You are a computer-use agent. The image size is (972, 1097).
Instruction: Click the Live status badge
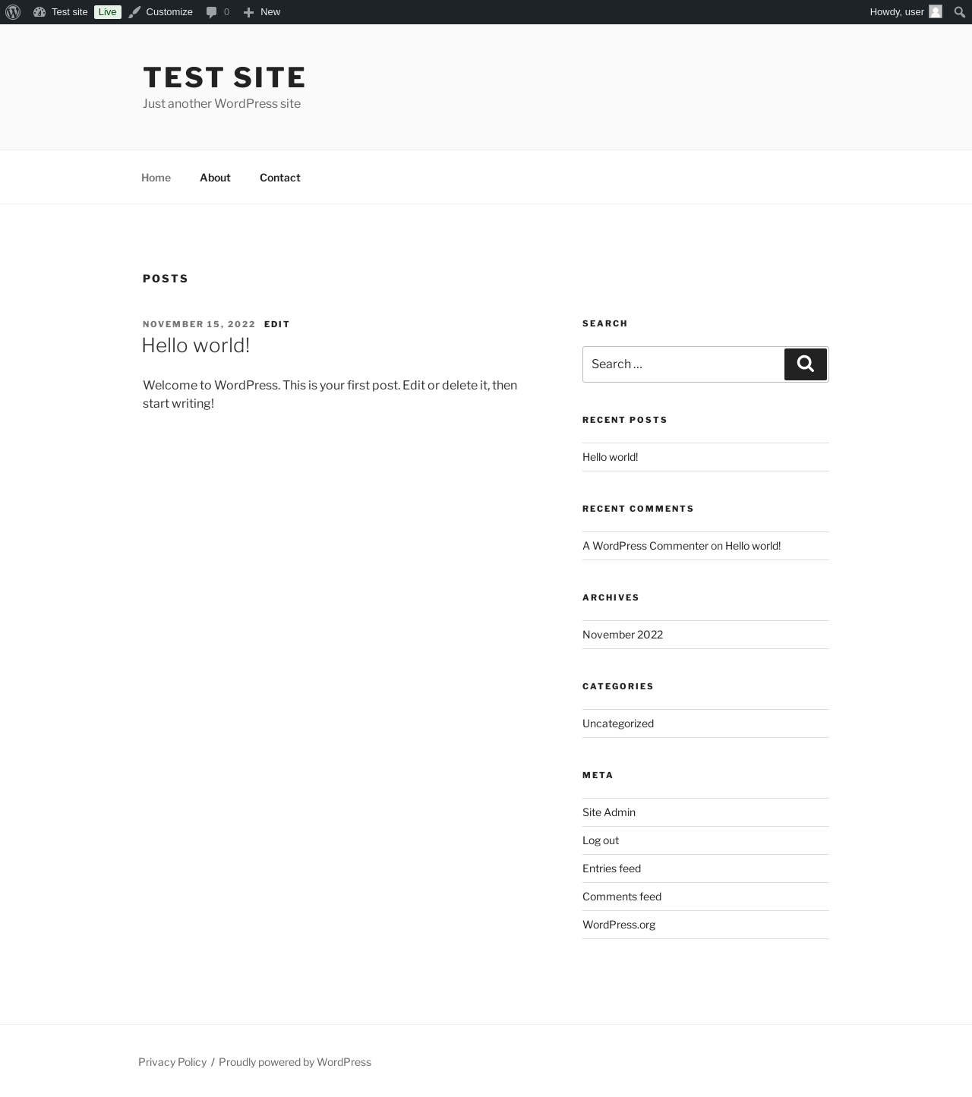click(x=107, y=12)
